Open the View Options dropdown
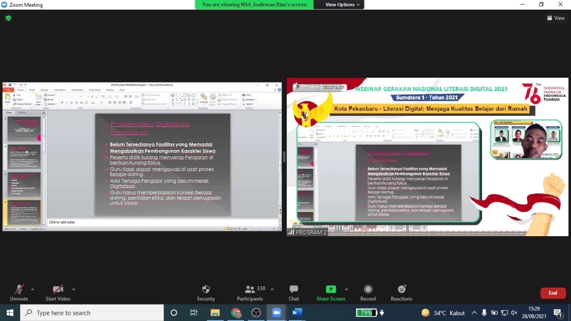Viewport: 571px width, 321px height. (342, 4)
